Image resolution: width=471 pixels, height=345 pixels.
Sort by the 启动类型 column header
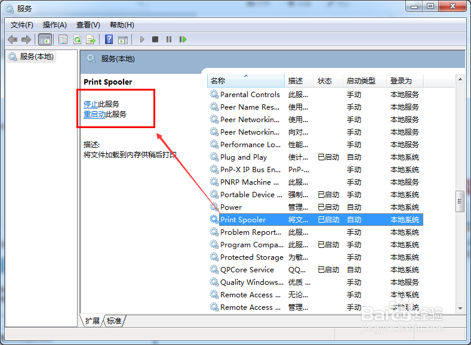364,81
